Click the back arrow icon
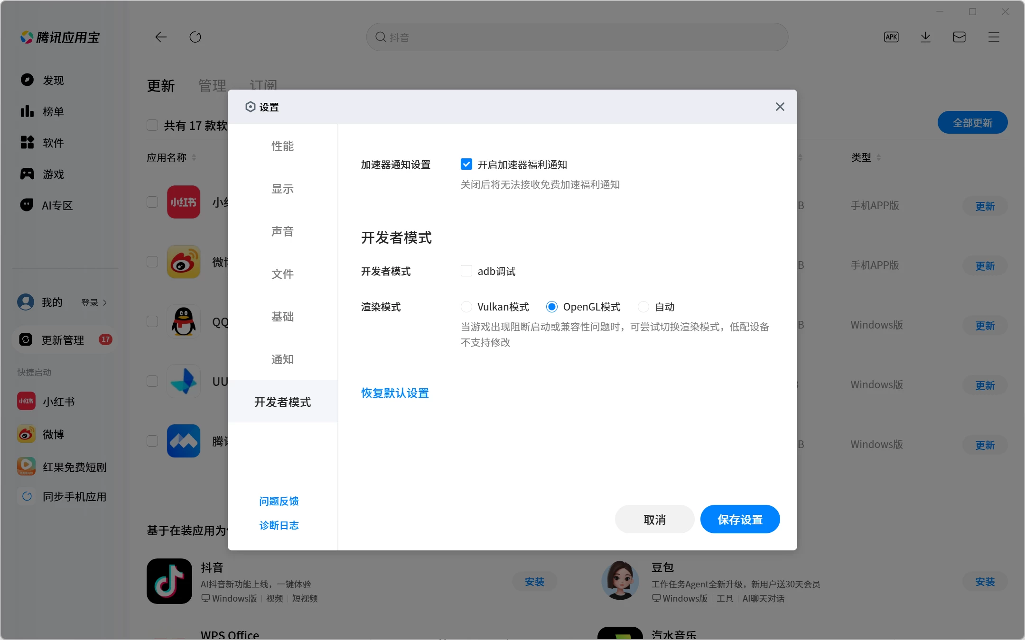 click(x=161, y=37)
